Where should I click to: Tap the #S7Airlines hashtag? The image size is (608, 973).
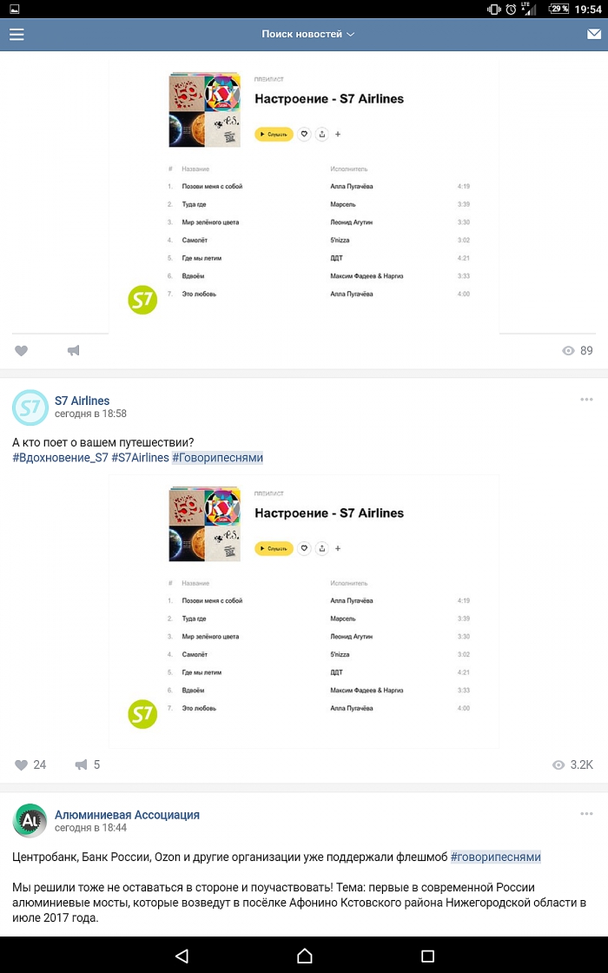(140, 458)
